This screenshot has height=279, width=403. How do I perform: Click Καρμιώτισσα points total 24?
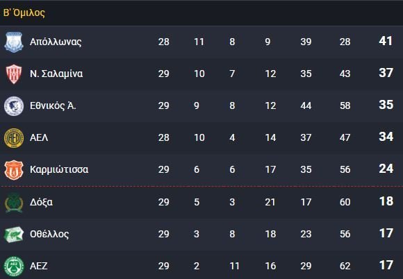[386, 169]
